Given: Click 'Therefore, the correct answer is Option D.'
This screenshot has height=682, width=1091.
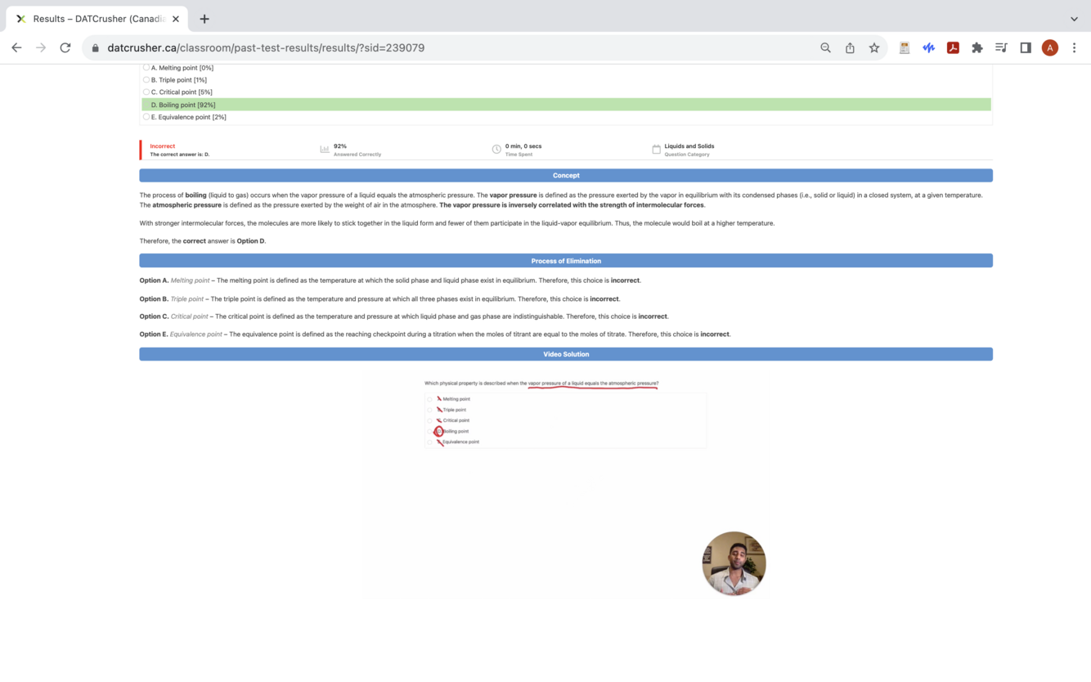Looking at the screenshot, I should [x=203, y=241].
